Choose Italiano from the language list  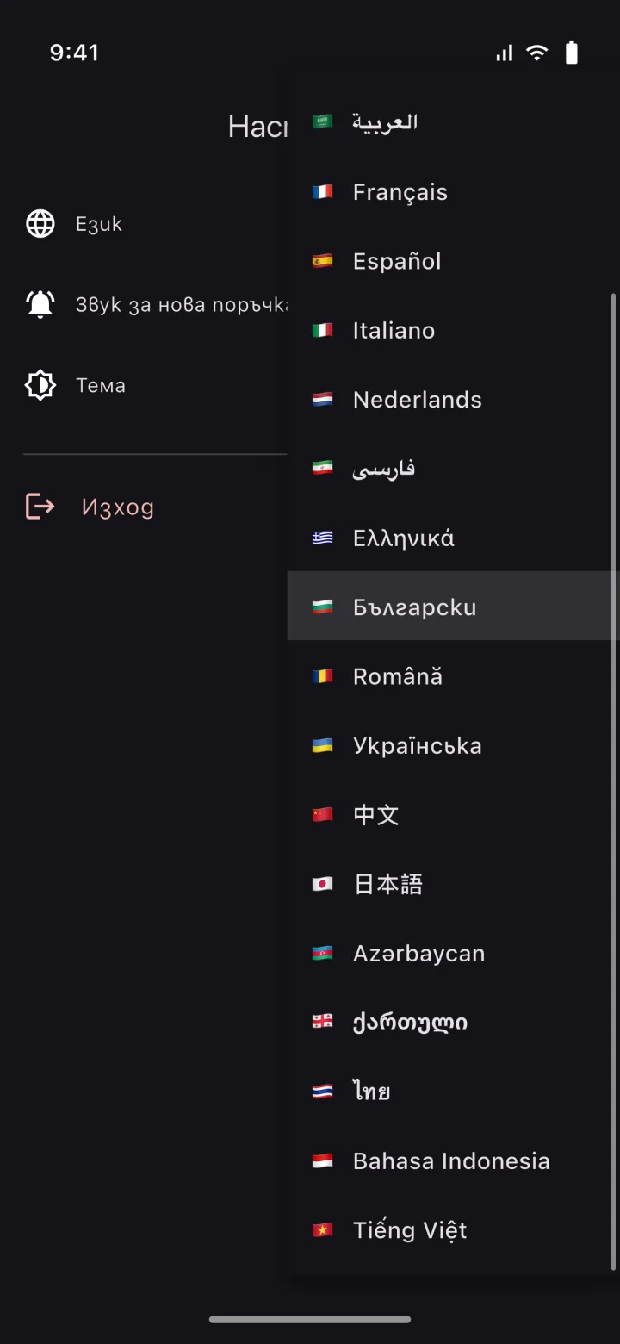451,330
